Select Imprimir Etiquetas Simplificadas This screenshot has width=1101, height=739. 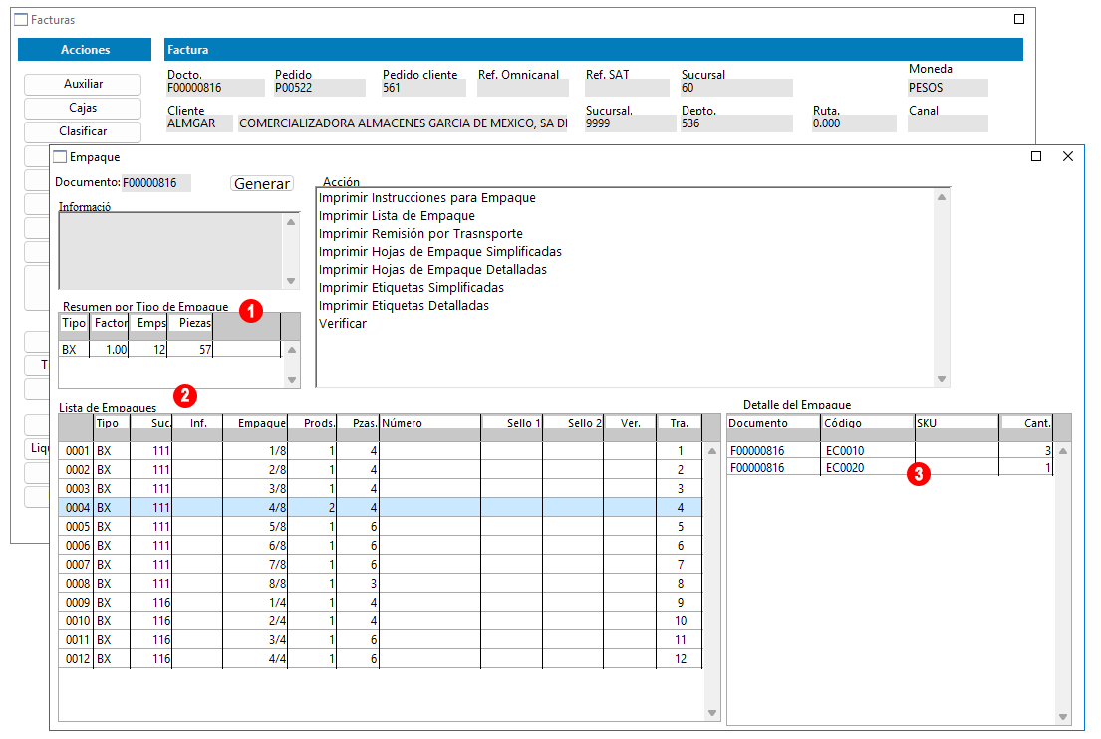tap(412, 287)
